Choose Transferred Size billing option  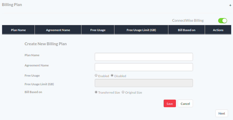tap(96, 92)
